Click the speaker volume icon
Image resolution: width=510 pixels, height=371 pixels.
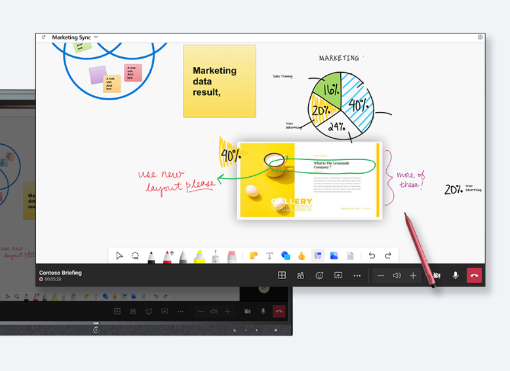(x=397, y=276)
